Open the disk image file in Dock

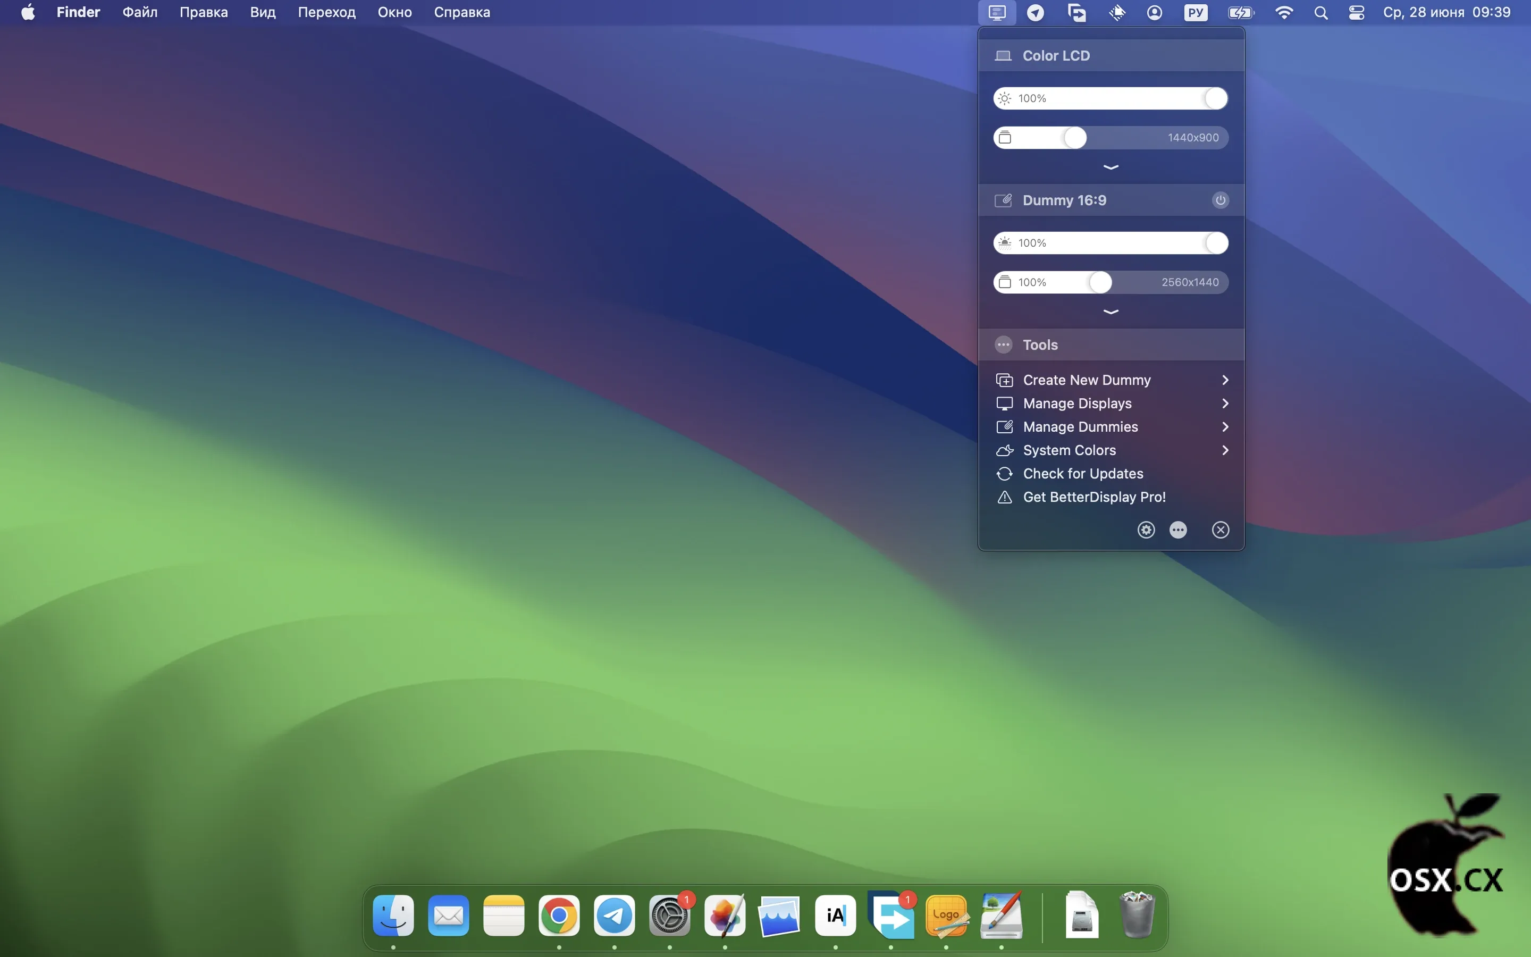[x=1082, y=914]
